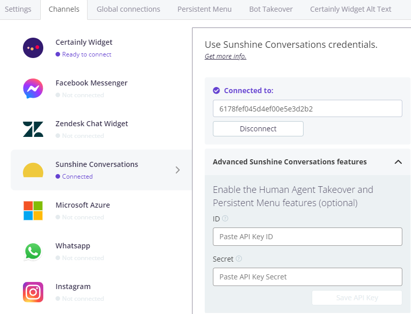This screenshot has width=411, height=314.
Task: Click Not connected status under Whatsapp
Action: click(x=83, y=258)
